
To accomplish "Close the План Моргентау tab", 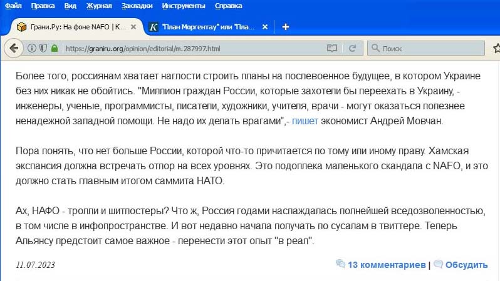I will 264,27.
